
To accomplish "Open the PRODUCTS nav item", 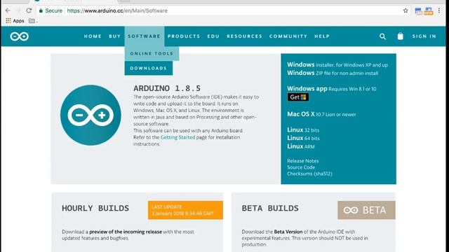I will point(184,36).
